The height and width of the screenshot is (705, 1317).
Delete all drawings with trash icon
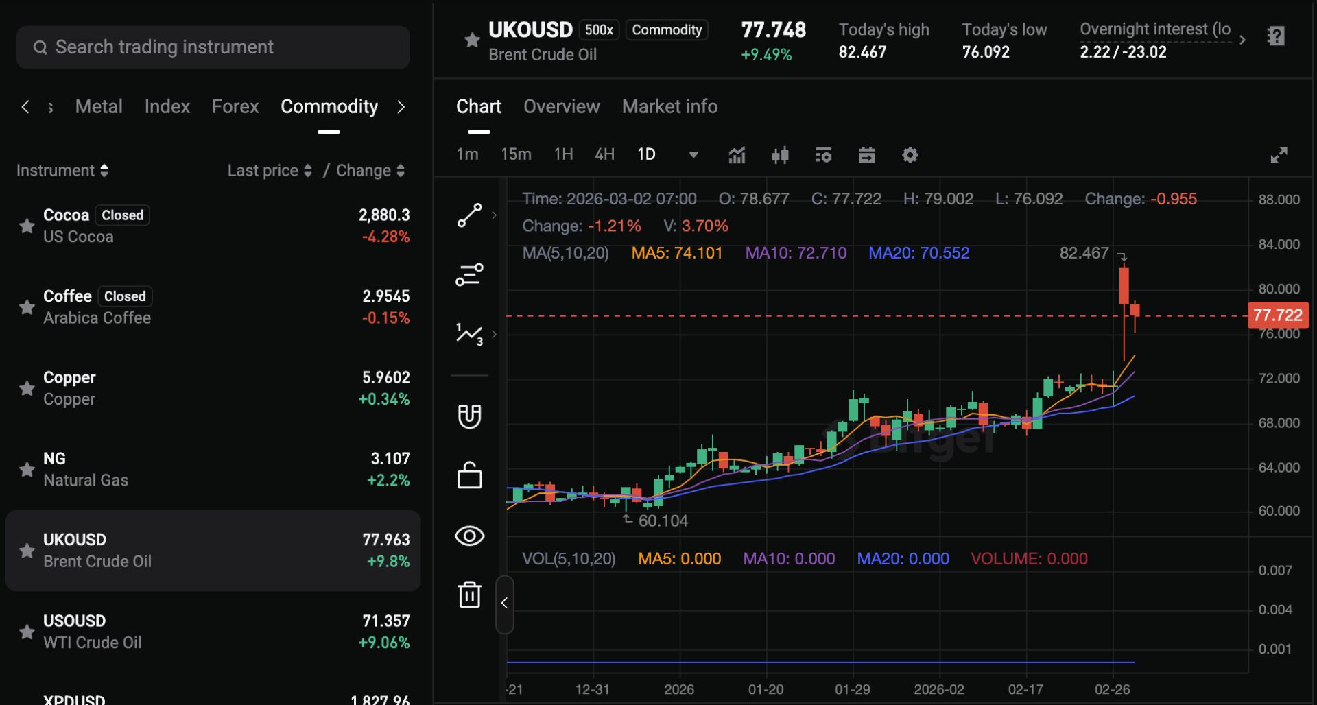470,594
